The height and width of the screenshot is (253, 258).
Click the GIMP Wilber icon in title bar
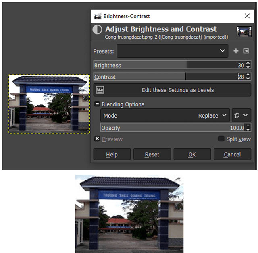[x=98, y=16]
